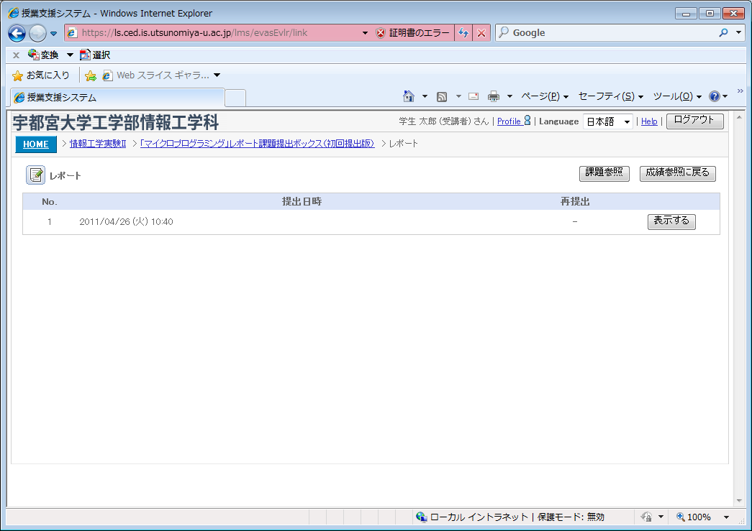Select the 授業支援システム browser tab
This screenshot has width=752, height=531.
coord(117,97)
